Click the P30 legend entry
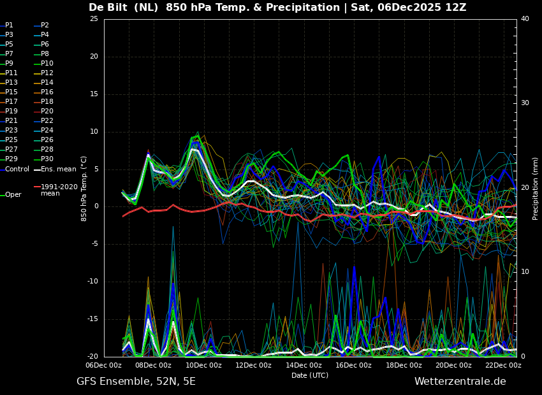The image size is (542, 395). click(x=47, y=159)
